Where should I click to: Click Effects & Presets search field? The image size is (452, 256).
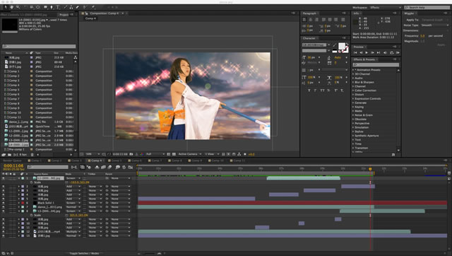click(x=376, y=64)
